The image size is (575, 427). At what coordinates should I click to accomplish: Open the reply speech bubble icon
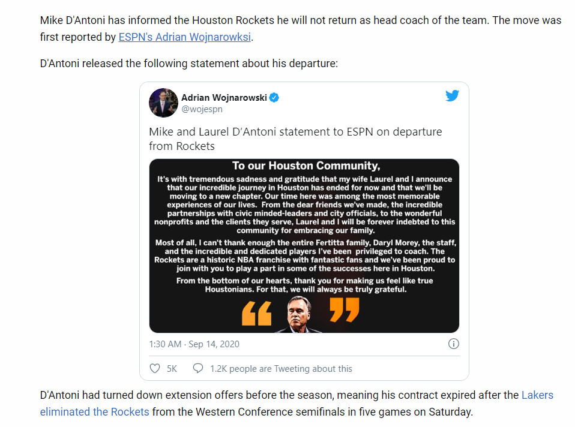(198, 368)
